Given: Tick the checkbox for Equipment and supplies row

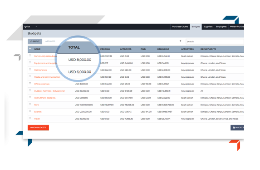Looking at the screenshot, I should click(x=30, y=62).
